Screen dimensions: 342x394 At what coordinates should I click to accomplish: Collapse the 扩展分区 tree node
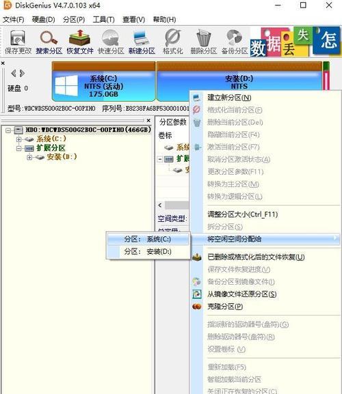[x=18, y=148]
